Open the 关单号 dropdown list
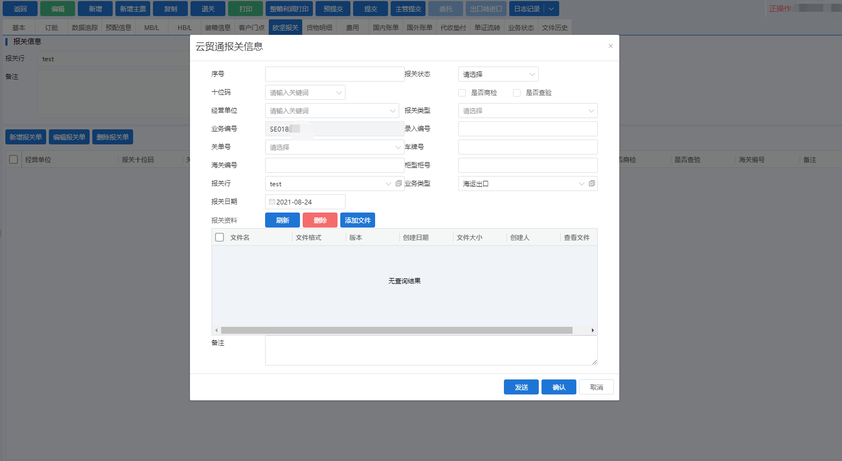Viewport: 842px width, 461px height. [334, 148]
